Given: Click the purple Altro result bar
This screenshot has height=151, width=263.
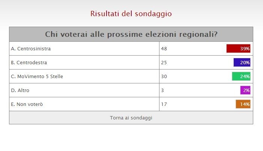Looking at the screenshot, I should (242, 90).
